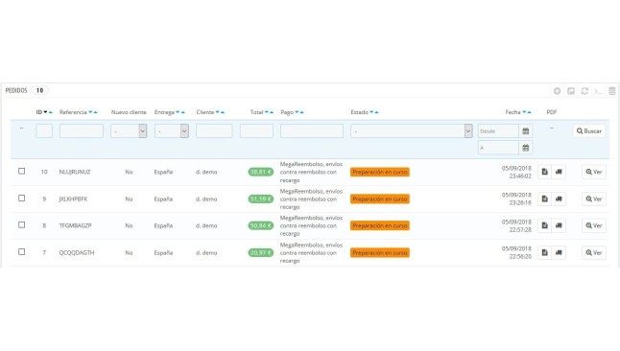Image resolution: width=620 pixels, height=351 pixels.
Task: View order 8 with Ver button
Action: (594, 225)
